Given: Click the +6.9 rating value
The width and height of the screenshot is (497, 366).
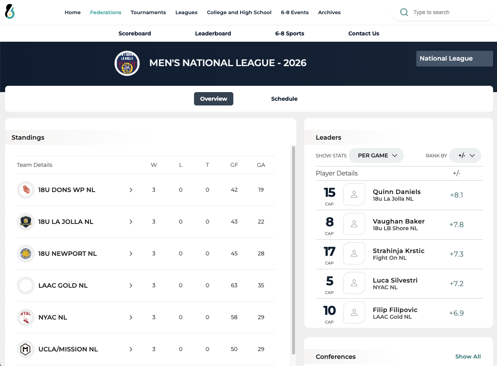Looking at the screenshot, I should [x=456, y=313].
